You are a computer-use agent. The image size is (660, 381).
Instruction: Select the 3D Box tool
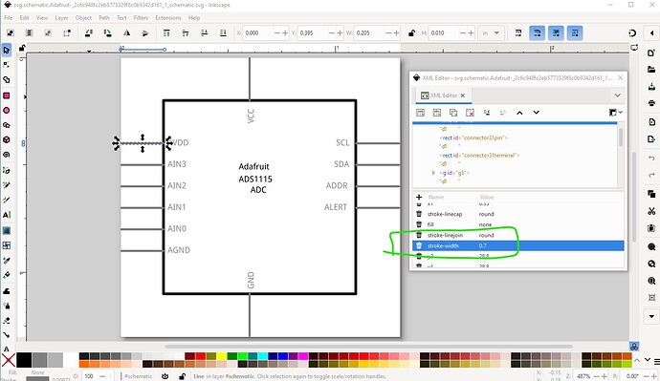7,139
